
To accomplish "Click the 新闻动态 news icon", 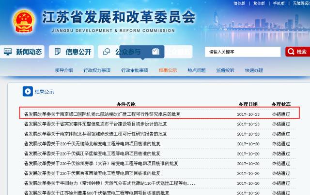I will [x=8, y=52].
